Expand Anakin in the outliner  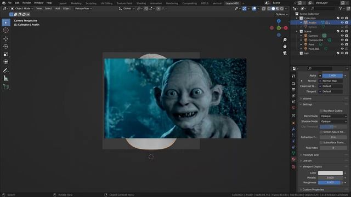[x=301, y=22]
